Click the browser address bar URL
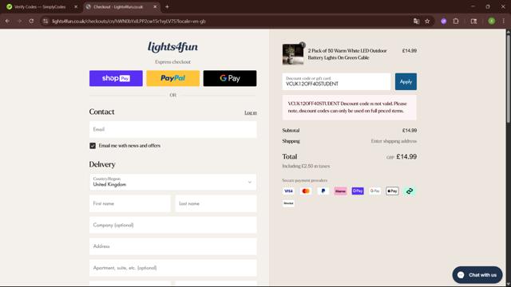The height and width of the screenshot is (287, 511). (129, 22)
